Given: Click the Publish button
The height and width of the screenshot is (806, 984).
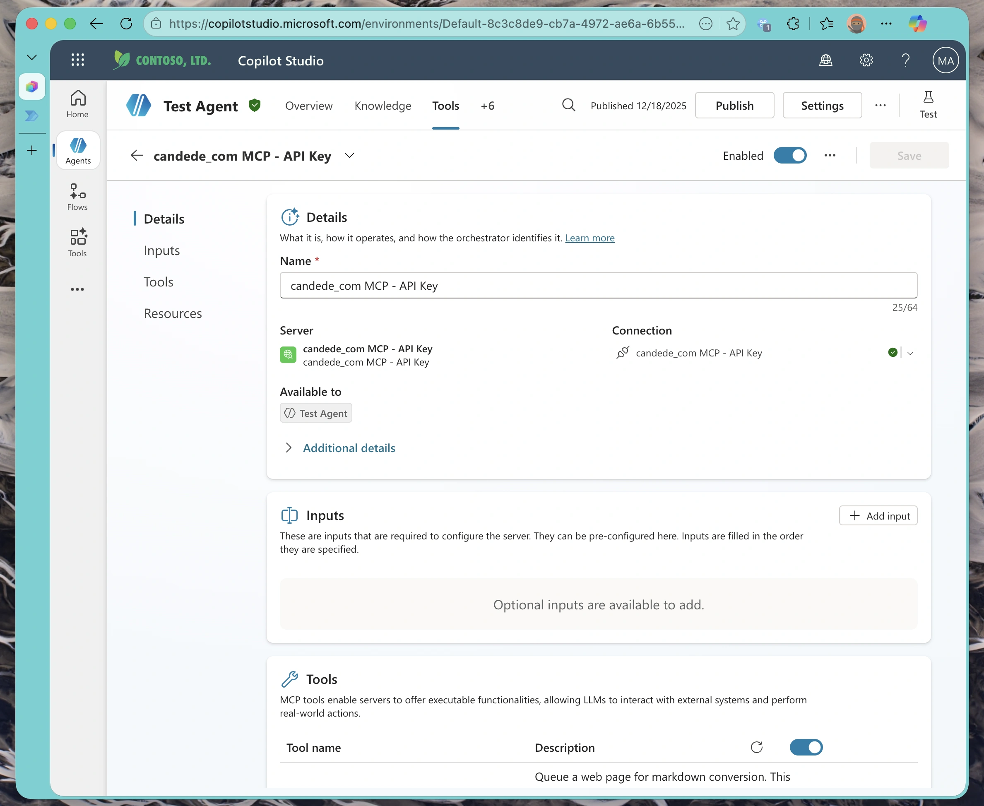Looking at the screenshot, I should click(x=734, y=106).
